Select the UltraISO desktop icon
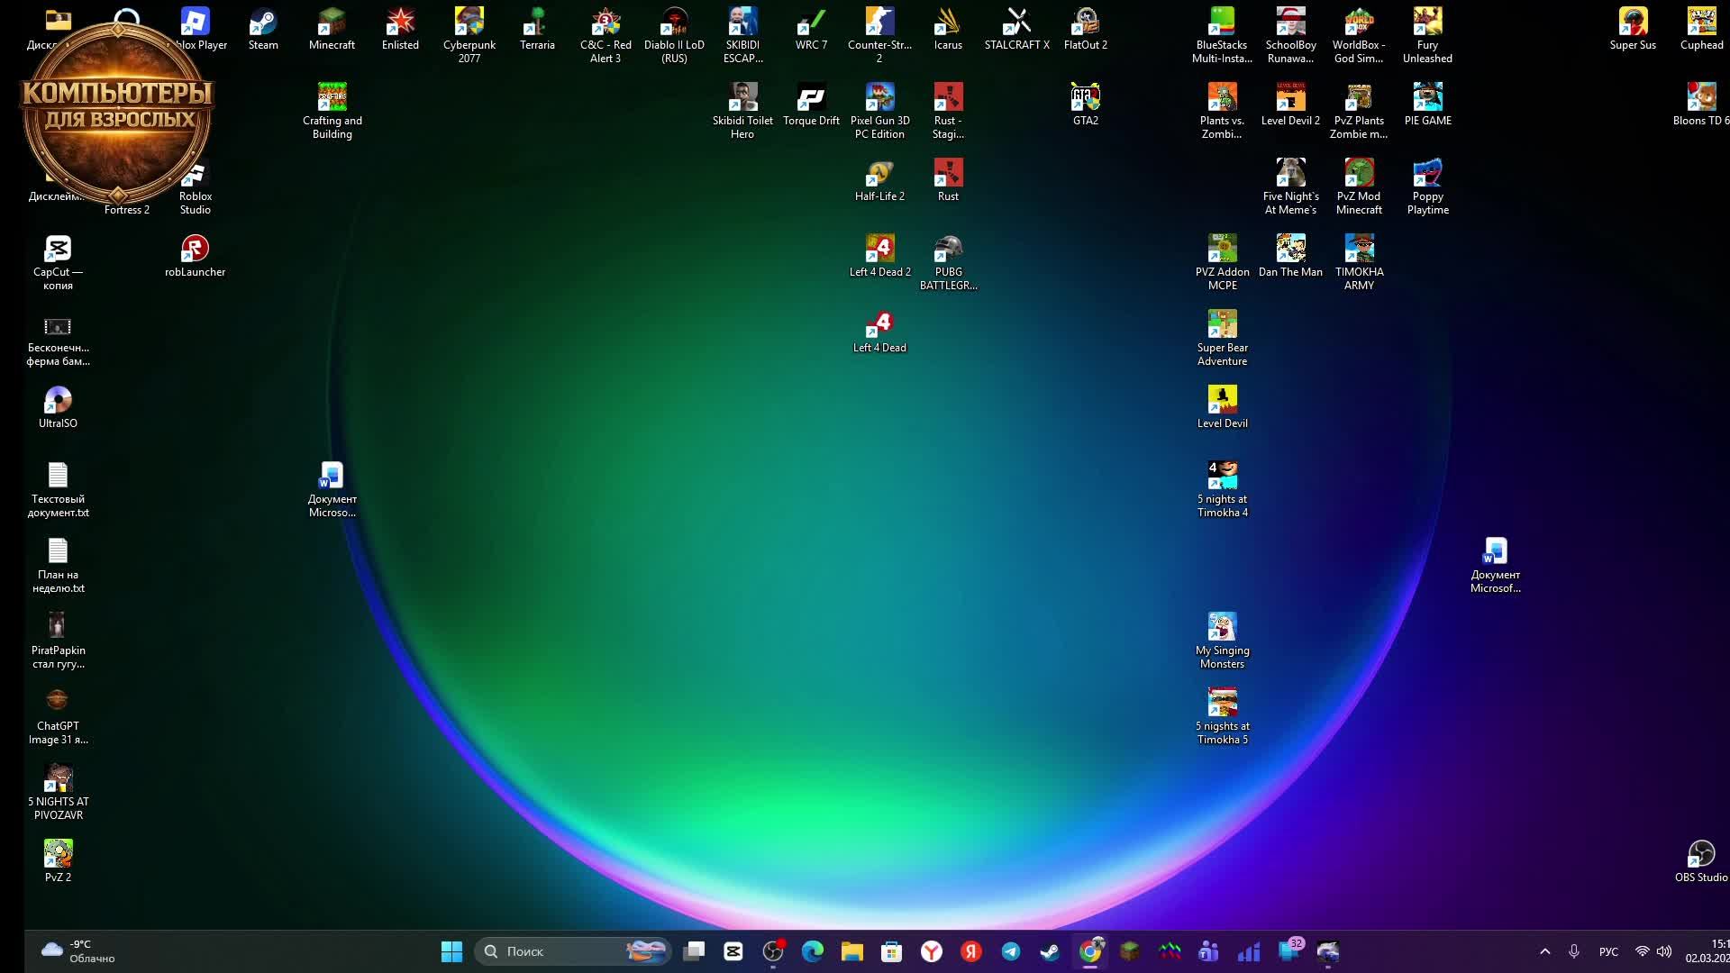1730x973 pixels. pos(58,407)
